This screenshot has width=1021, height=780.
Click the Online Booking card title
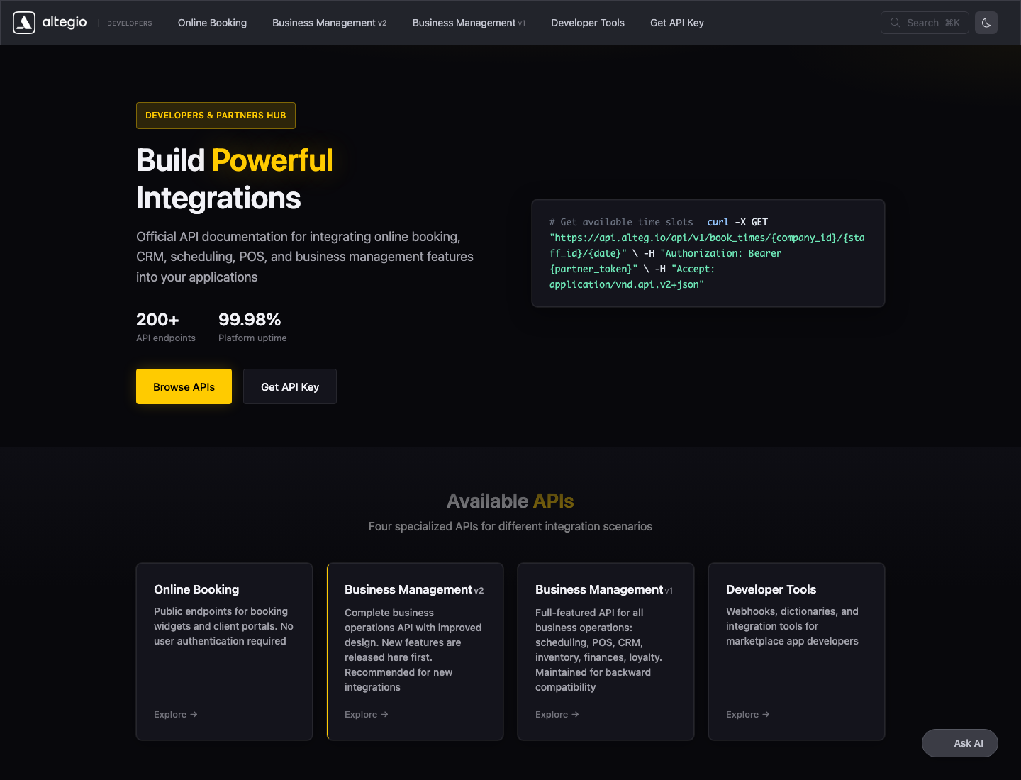click(x=196, y=589)
